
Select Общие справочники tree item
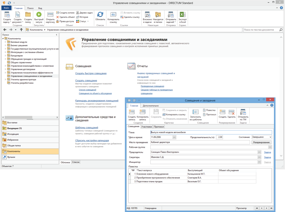click(21, 62)
